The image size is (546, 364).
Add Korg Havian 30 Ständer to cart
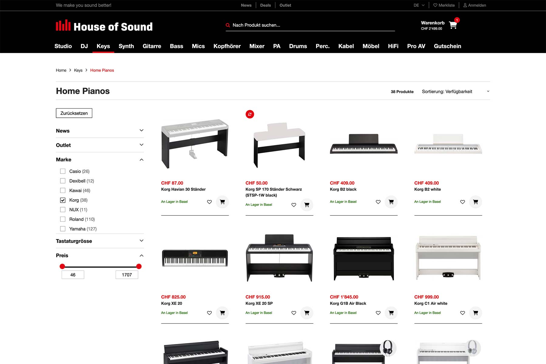(x=222, y=202)
